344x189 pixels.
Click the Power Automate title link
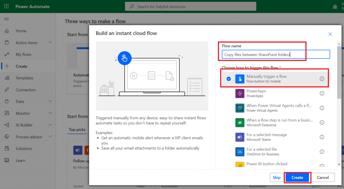33,7
